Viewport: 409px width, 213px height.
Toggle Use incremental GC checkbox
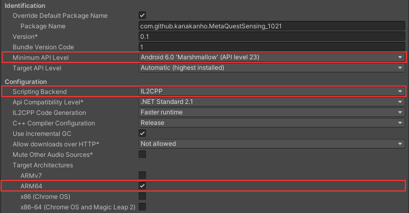point(142,133)
